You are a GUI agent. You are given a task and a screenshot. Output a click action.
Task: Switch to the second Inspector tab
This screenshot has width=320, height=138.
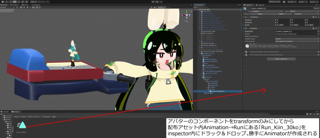coord(260,5)
